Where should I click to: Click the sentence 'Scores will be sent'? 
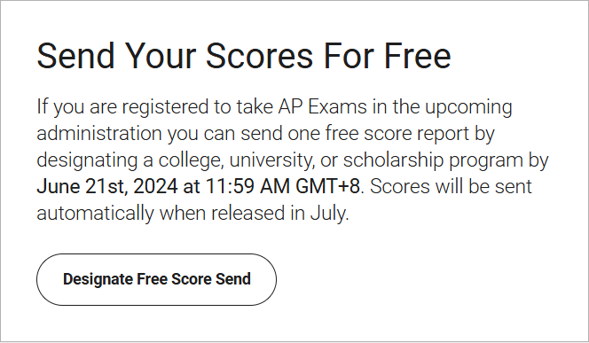(x=451, y=186)
